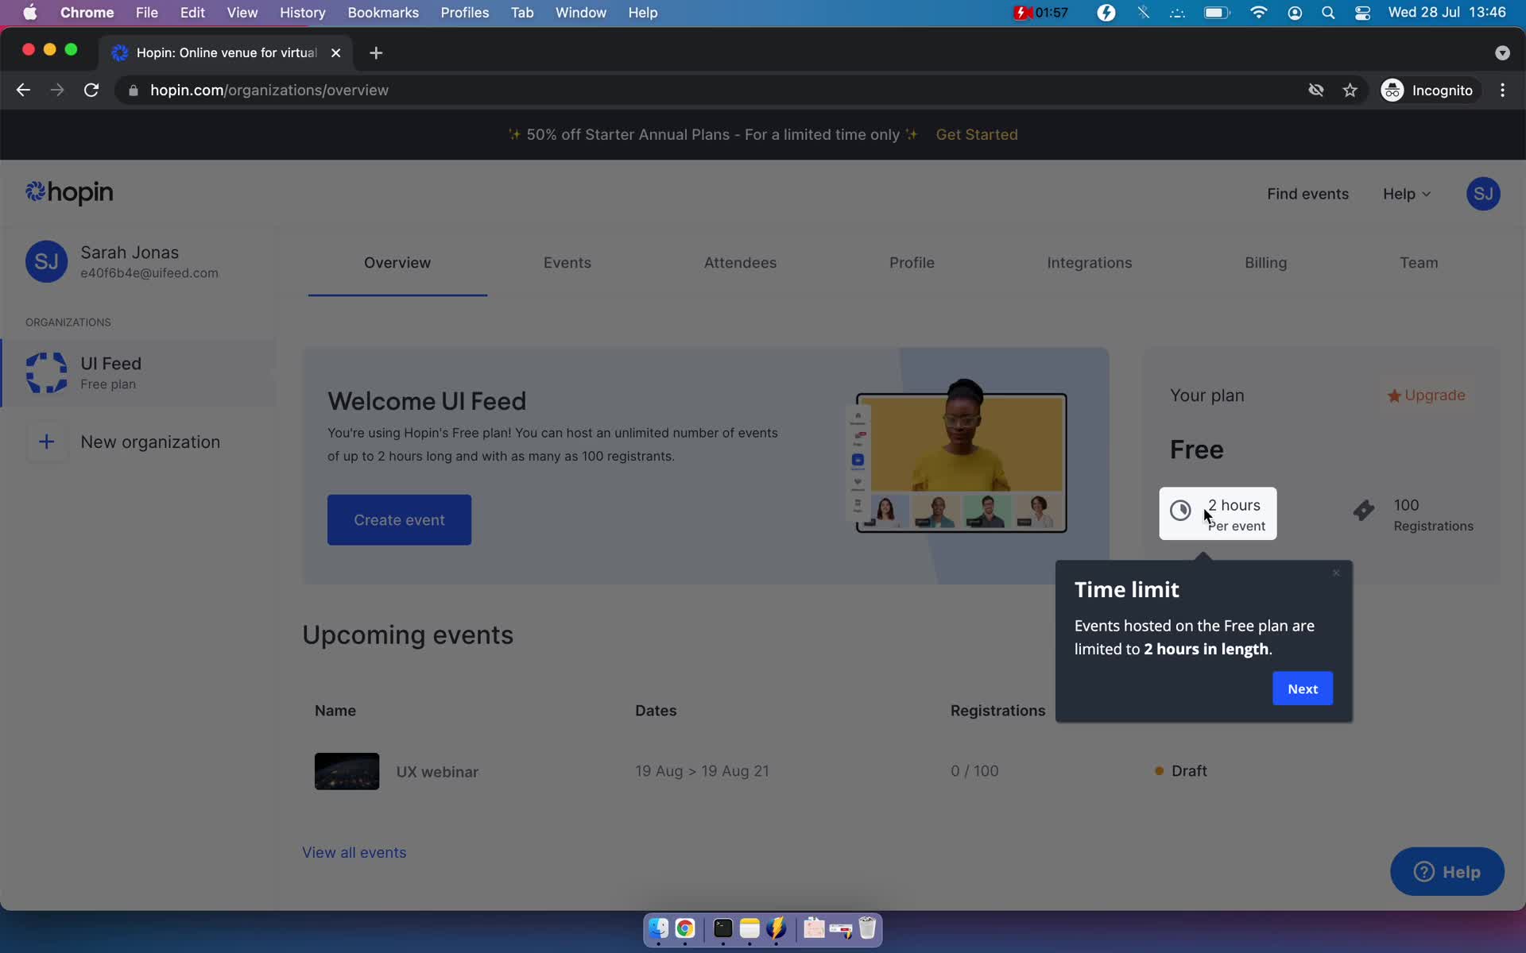The width and height of the screenshot is (1526, 953).
Task: Bookmark this page with star icon
Action: (x=1350, y=91)
